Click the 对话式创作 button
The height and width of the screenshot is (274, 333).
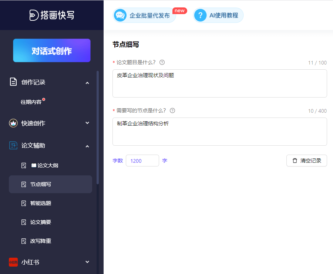point(51,50)
